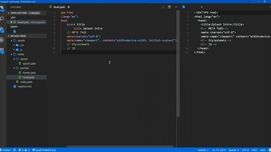Image resolution: width=271 pixels, height=152 pixels.
Task: Open the Explorer view in activity bar
Action: point(2,8)
